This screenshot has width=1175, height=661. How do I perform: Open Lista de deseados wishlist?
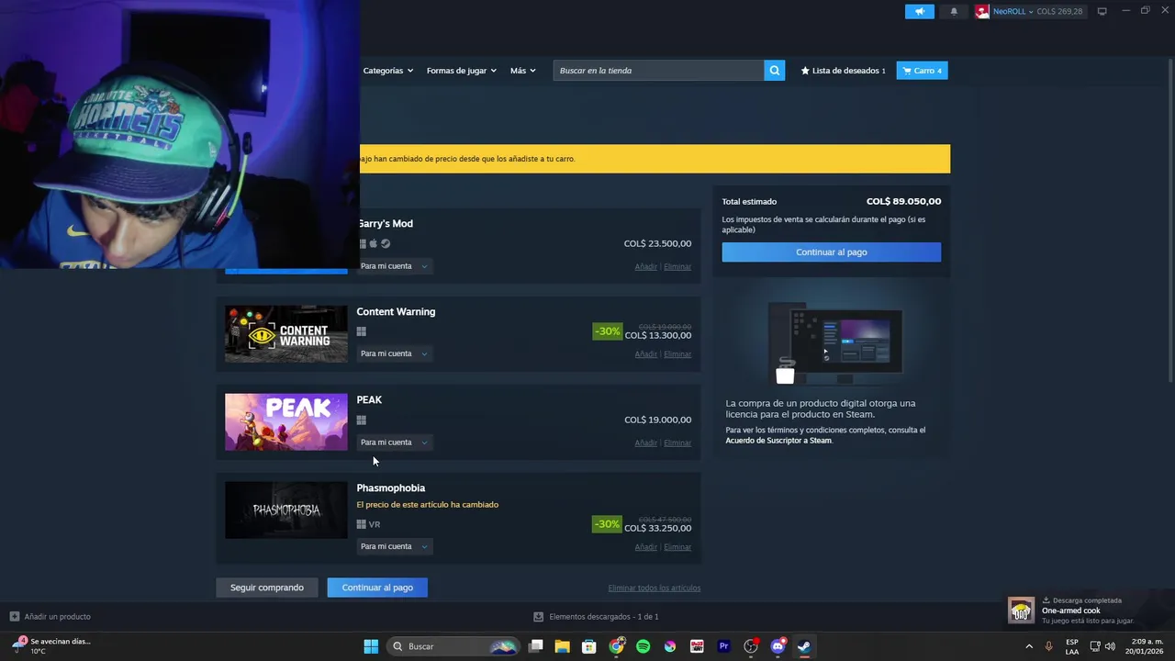point(843,71)
